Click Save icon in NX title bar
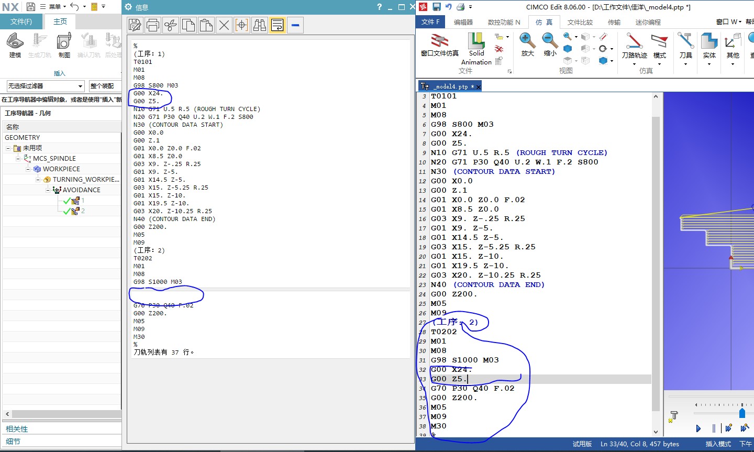 (x=30, y=7)
